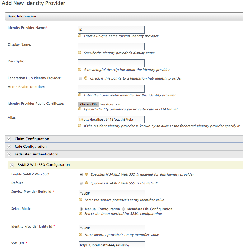This screenshot has width=243, height=250.
Task: Click help icon under Home Realm Identifier
Action: pos(80,95)
